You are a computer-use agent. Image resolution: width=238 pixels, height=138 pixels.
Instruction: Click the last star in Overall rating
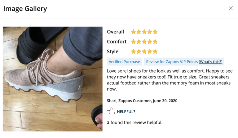(155, 32)
